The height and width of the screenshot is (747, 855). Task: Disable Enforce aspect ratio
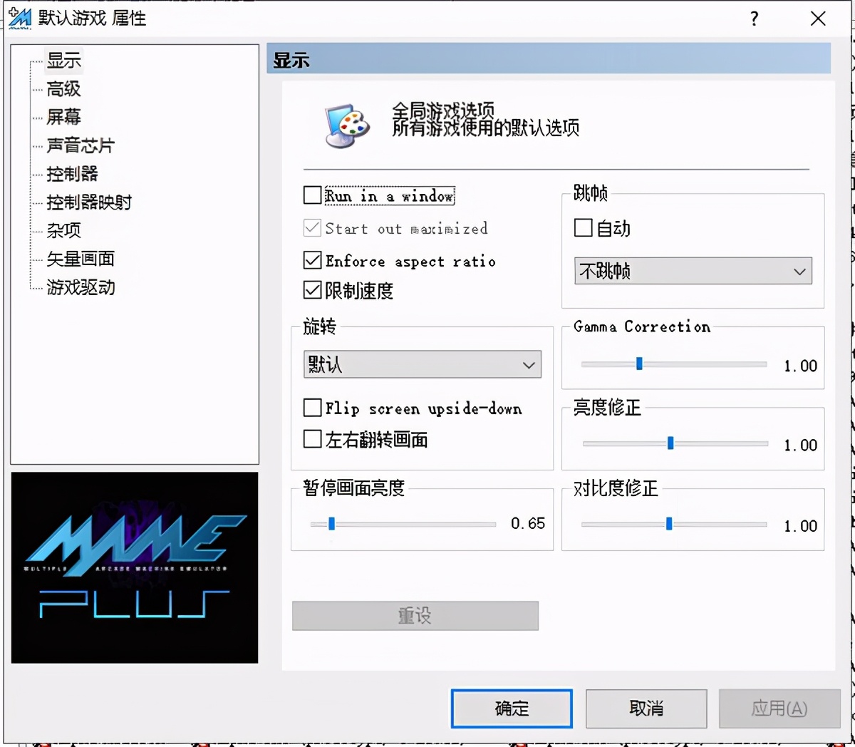tap(311, 260)
